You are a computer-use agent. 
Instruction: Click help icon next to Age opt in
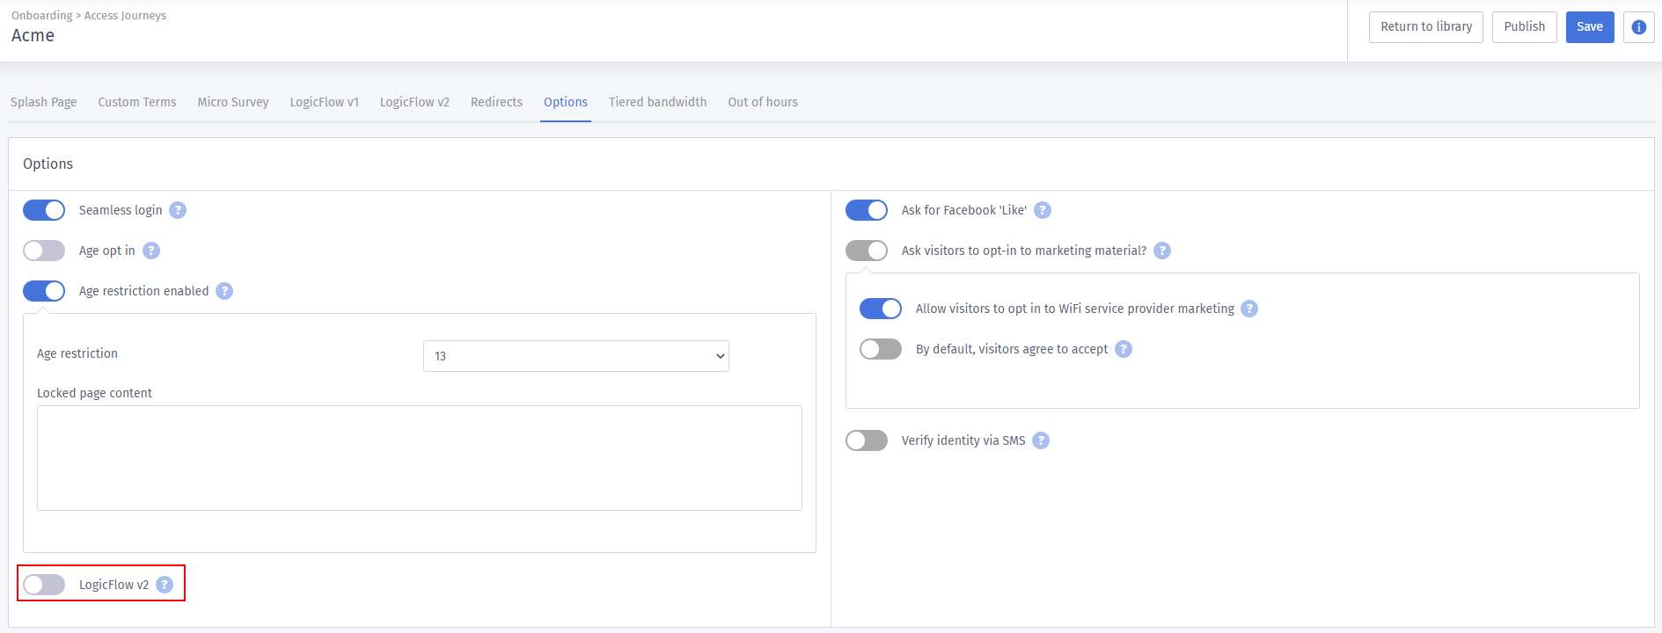(x=151, y=251)
